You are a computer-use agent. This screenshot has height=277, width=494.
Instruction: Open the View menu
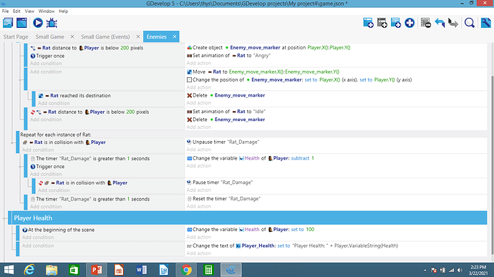(x=29, y=11)
